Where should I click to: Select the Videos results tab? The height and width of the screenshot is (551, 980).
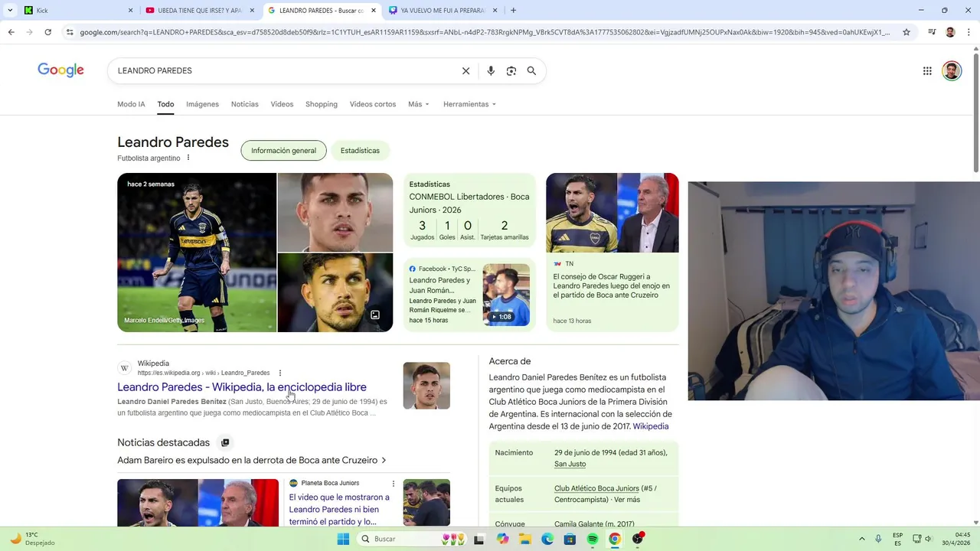tap(282, 104)
